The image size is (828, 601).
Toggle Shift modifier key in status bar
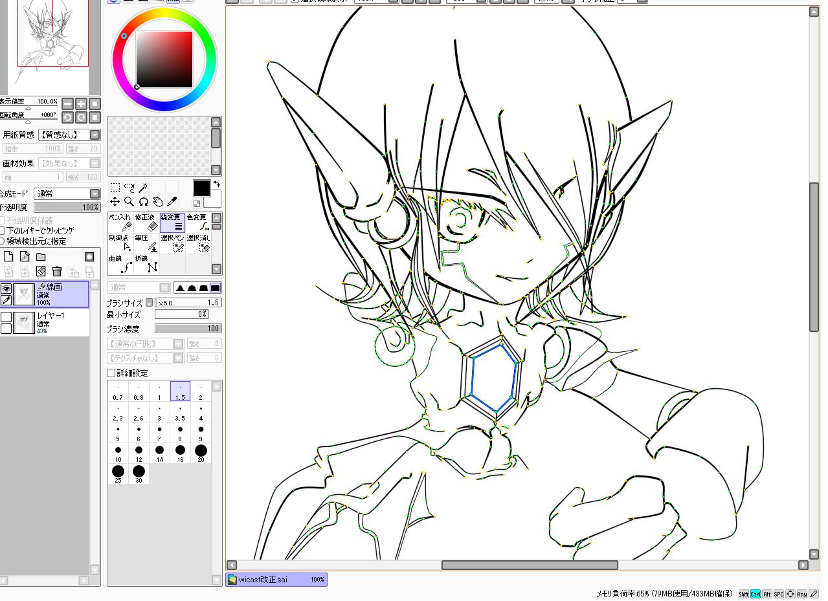coord(744,594)
